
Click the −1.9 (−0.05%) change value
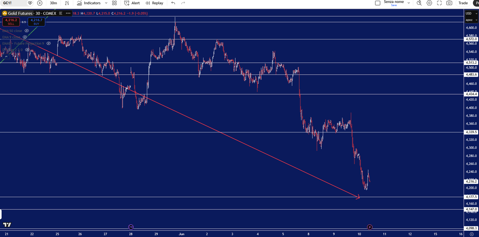138,14
